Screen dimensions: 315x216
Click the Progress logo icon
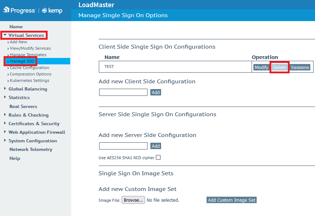pyautogui.click(x=6, y=10)
